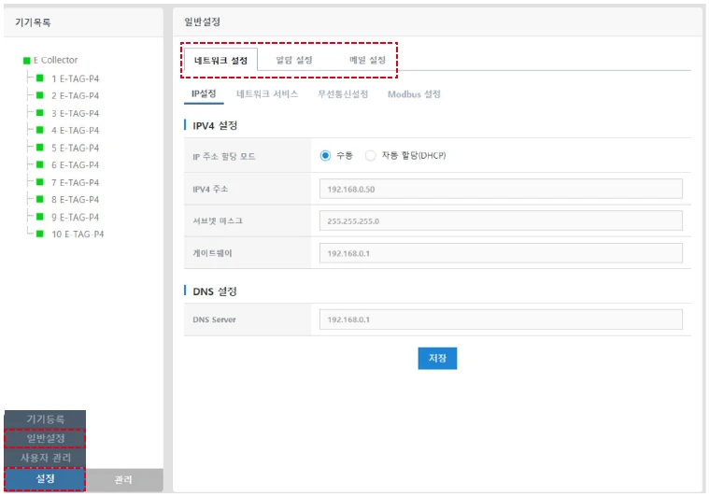Select device 4 E-TAG-P4
Viewport: 709px width, 497px height.
coord(75,131)
